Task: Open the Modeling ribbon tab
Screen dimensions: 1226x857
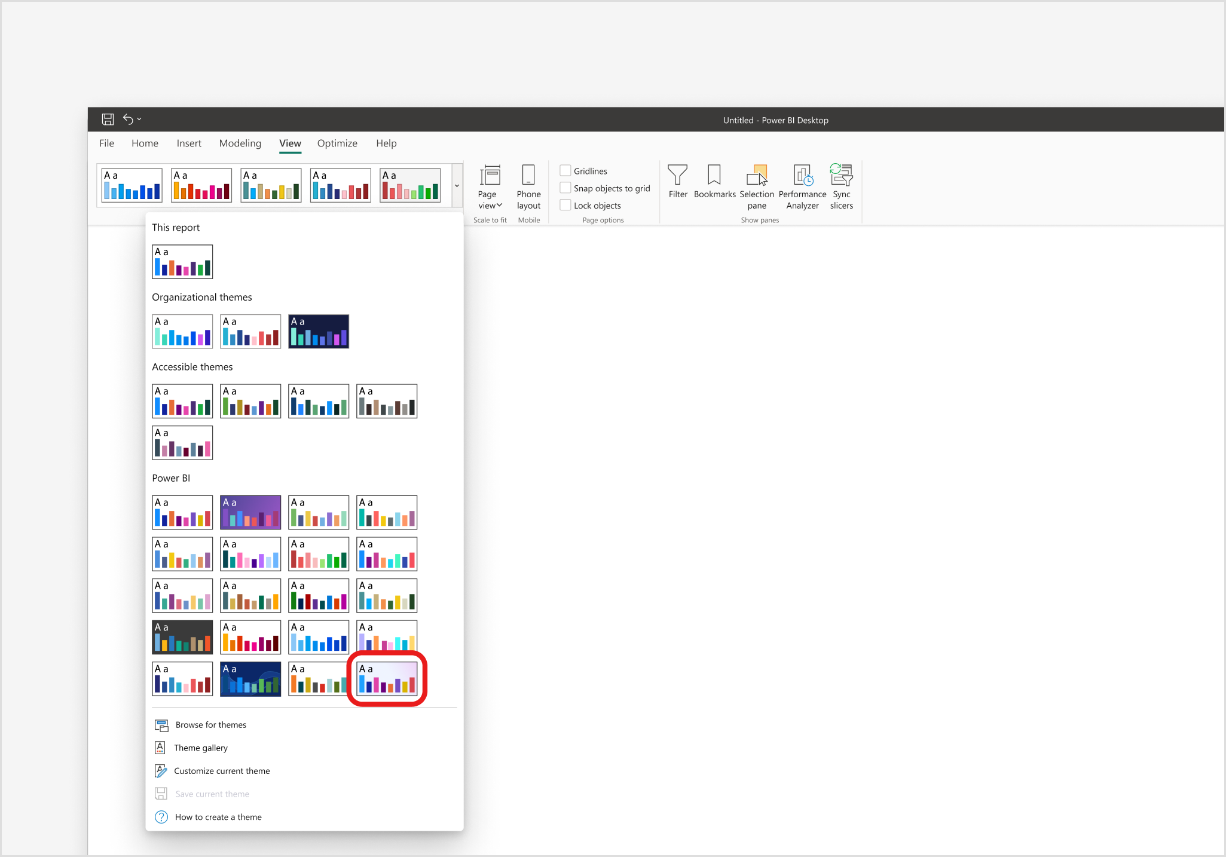Action: [240, 143]
